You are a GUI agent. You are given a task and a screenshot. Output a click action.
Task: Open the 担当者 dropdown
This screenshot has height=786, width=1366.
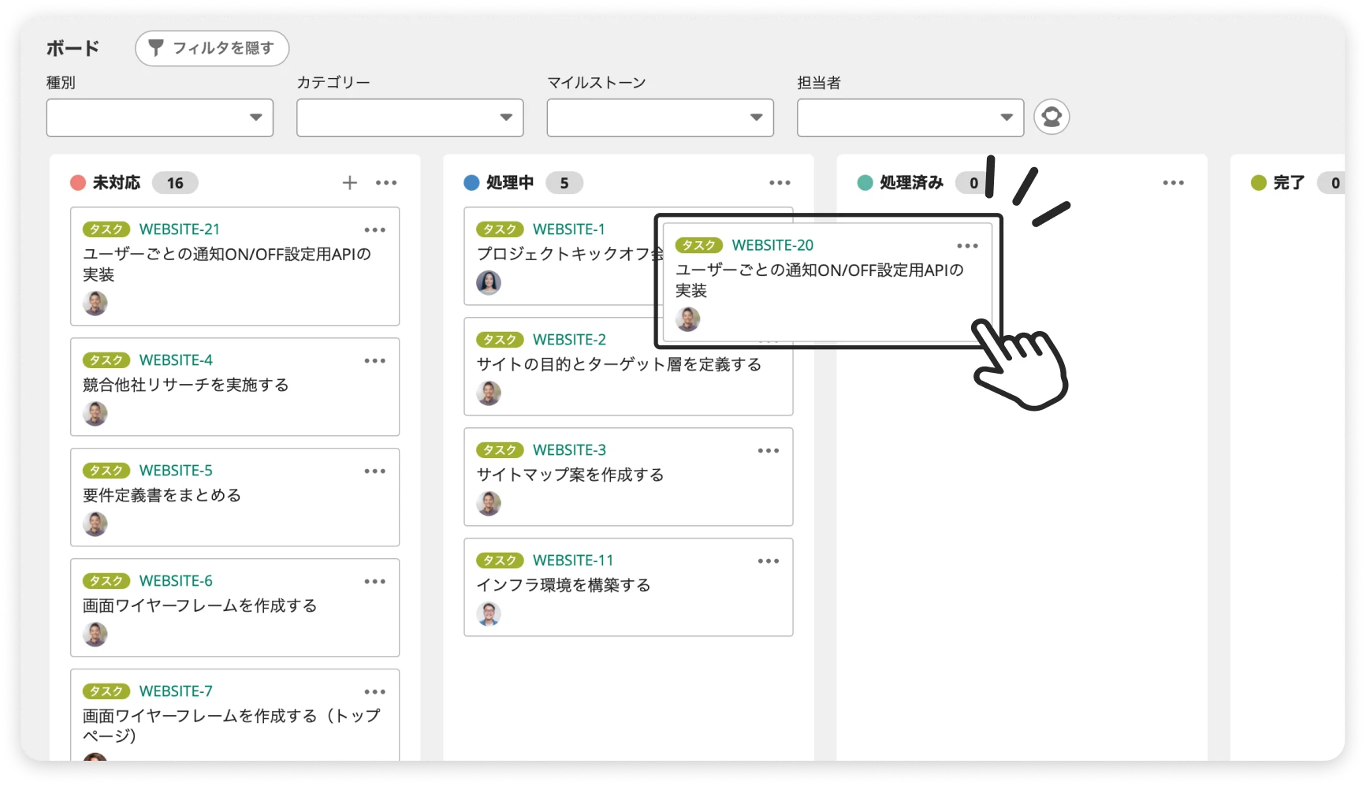coord(910,117)
